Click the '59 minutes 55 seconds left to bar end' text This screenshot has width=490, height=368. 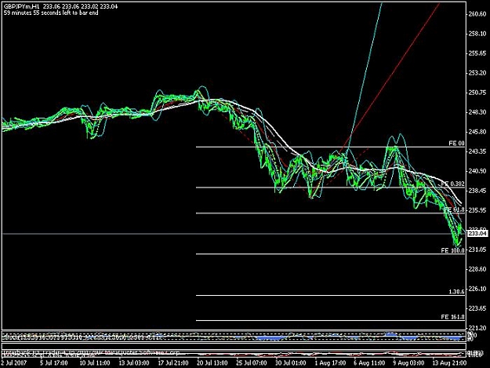click(x=51, y=13)
